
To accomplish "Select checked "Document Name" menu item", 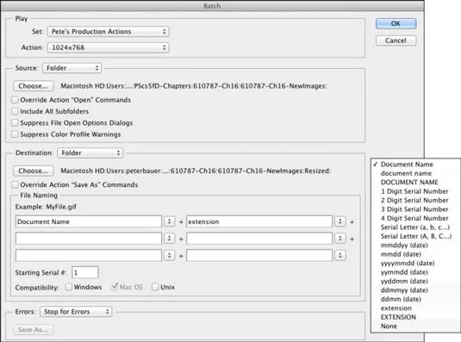I will (415, 165).
